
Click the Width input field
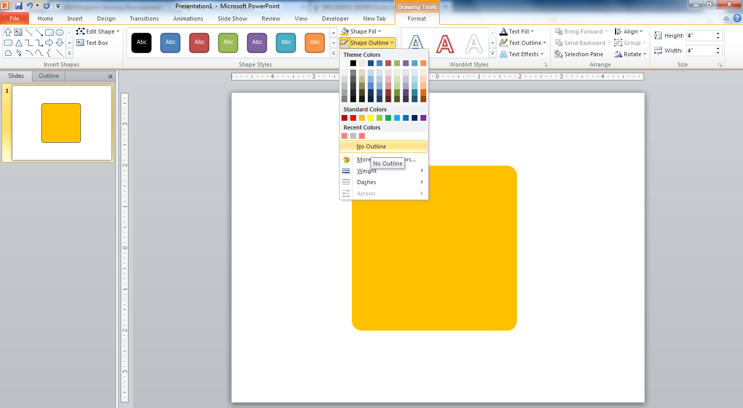point(701,51)
